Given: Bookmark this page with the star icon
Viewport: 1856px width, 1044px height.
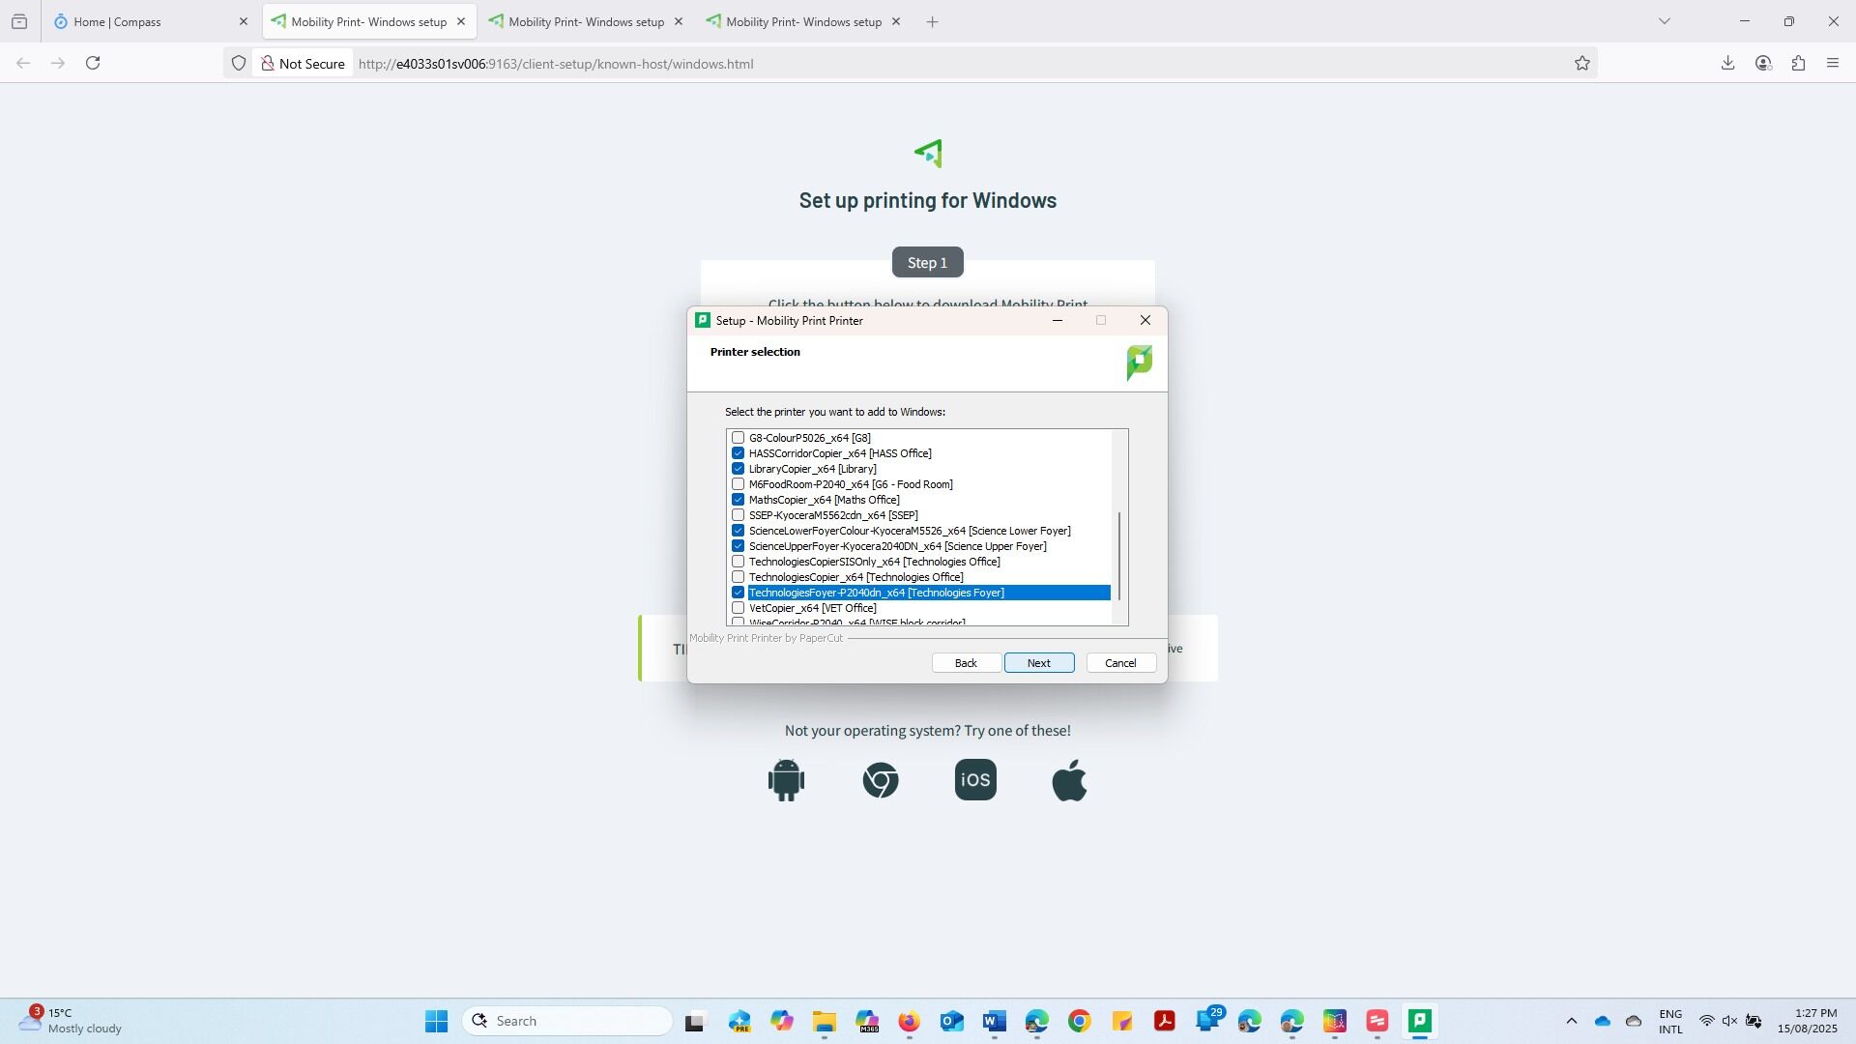Looking at the screenshot, I should 1582,64.
